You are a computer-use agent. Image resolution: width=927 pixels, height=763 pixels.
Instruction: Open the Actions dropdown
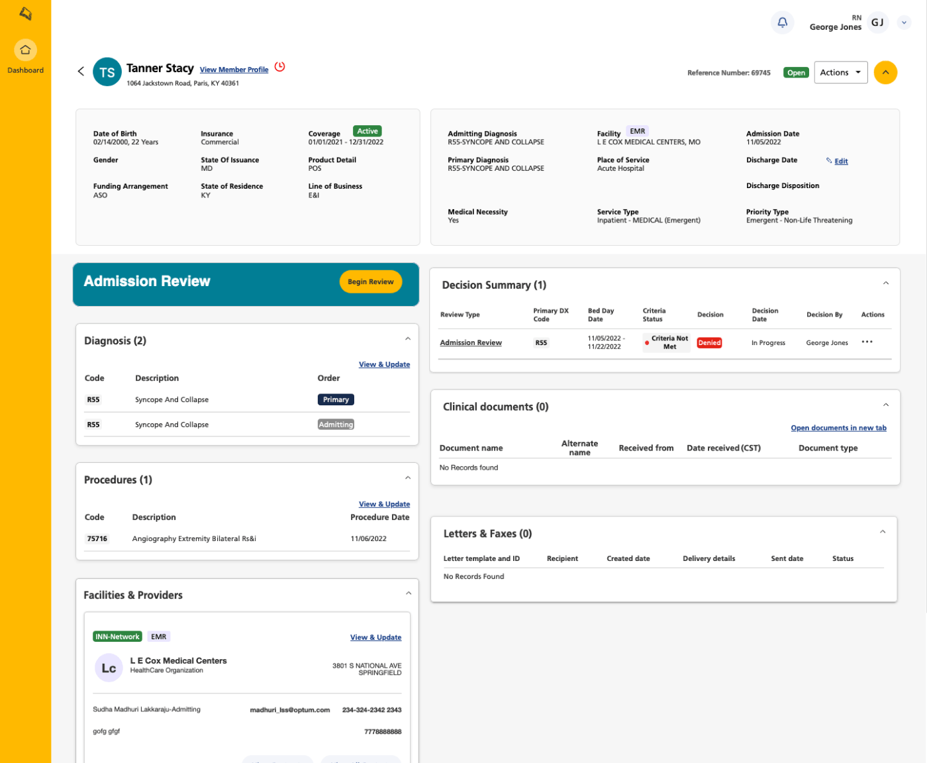pyautogui.click(x=840, y=73)
